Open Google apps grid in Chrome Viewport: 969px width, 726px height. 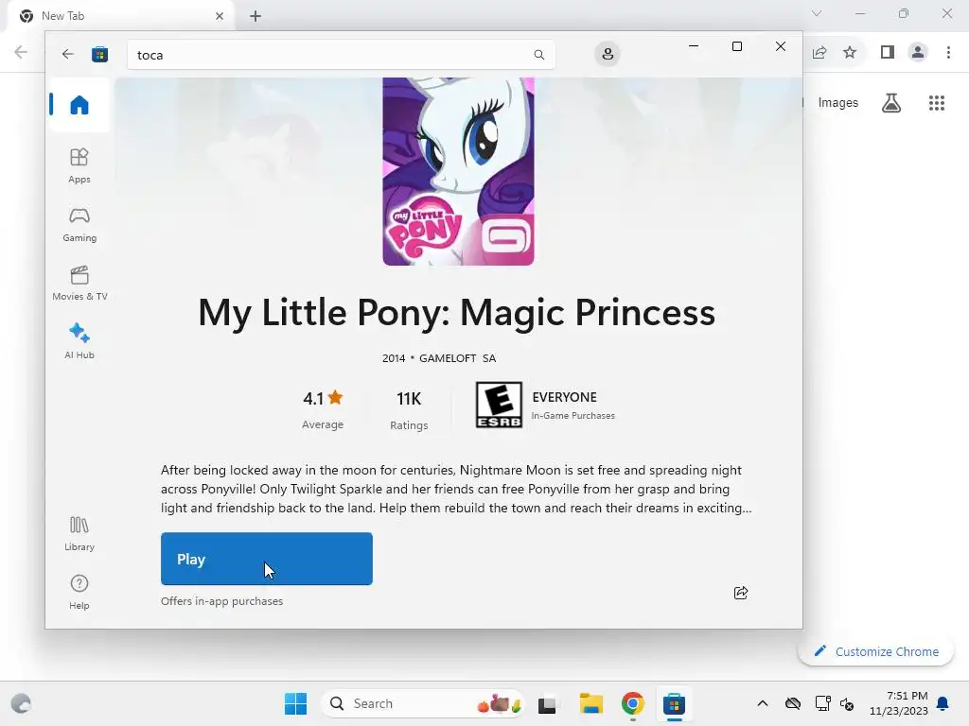pyautogui.click(x=937, y=102)
